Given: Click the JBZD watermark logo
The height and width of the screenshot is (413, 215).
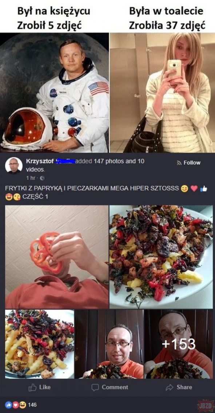Looking at the screenshot, I should (x=206, y=406).
